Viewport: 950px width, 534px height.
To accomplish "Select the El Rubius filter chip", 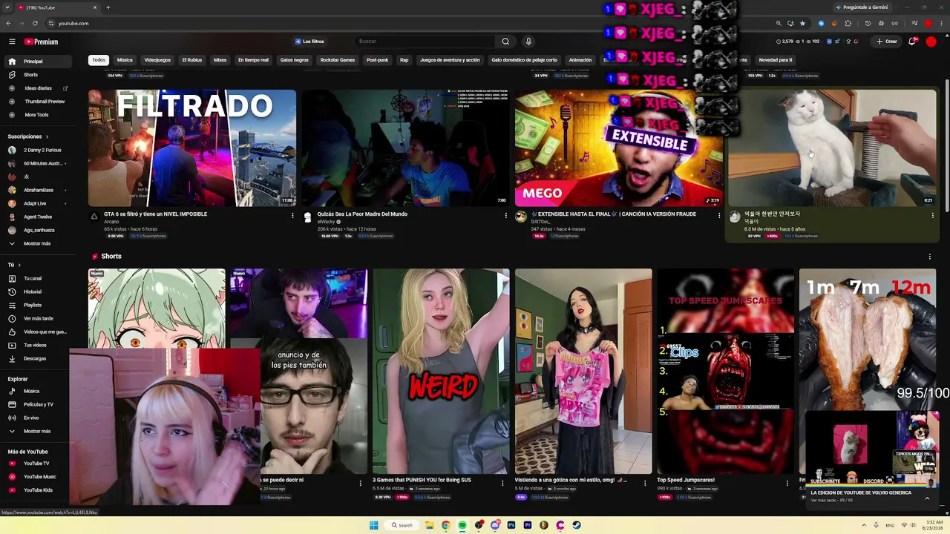I will (x=192, y=60).
